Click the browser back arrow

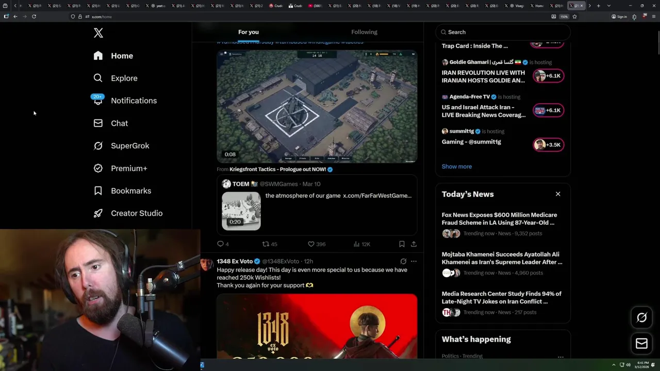click(x=15, y=16)
